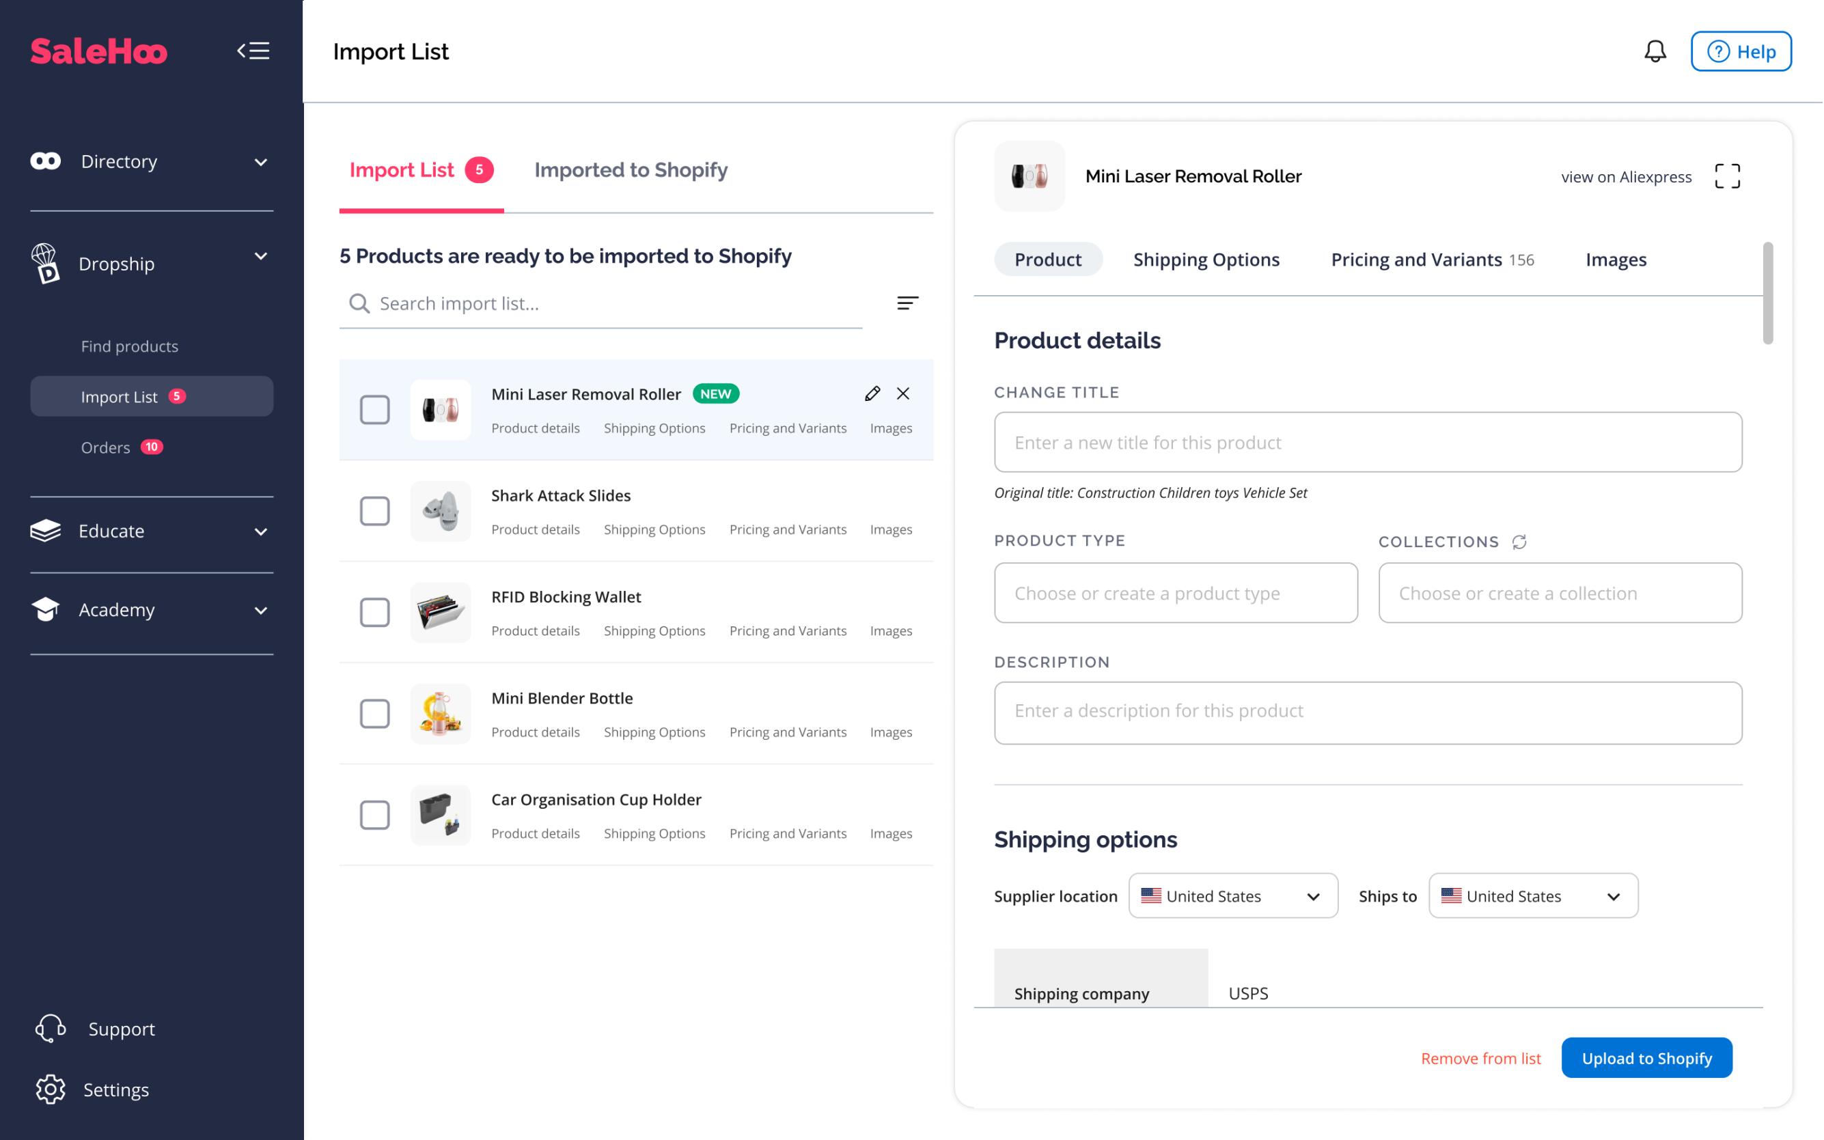
Task: Click the sort/filter icon beside search
Action: (907, 303)
